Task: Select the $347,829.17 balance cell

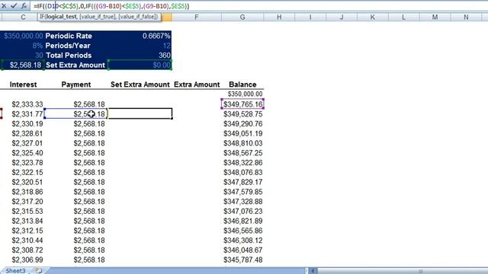Action: point(242,182)
